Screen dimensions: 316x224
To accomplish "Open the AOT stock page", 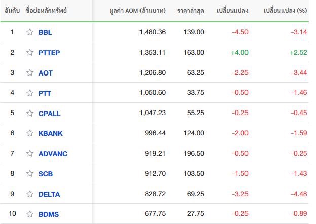I will click(x=46, y=73).
